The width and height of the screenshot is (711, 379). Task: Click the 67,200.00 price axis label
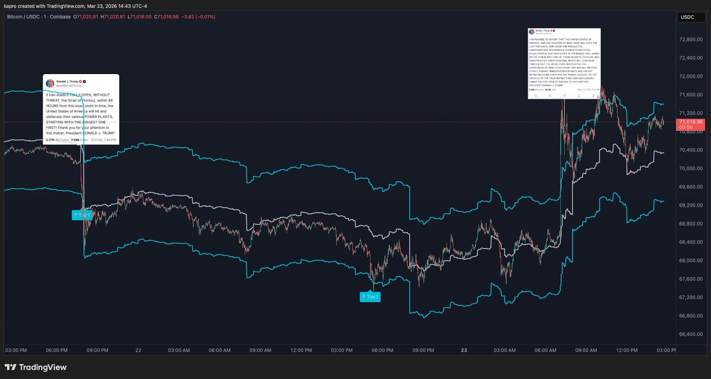pyautogui.click(x=691, y=297)
